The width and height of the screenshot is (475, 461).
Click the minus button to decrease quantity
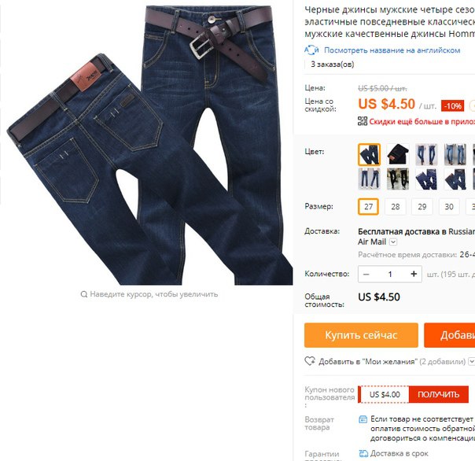(x=366, y=274)
